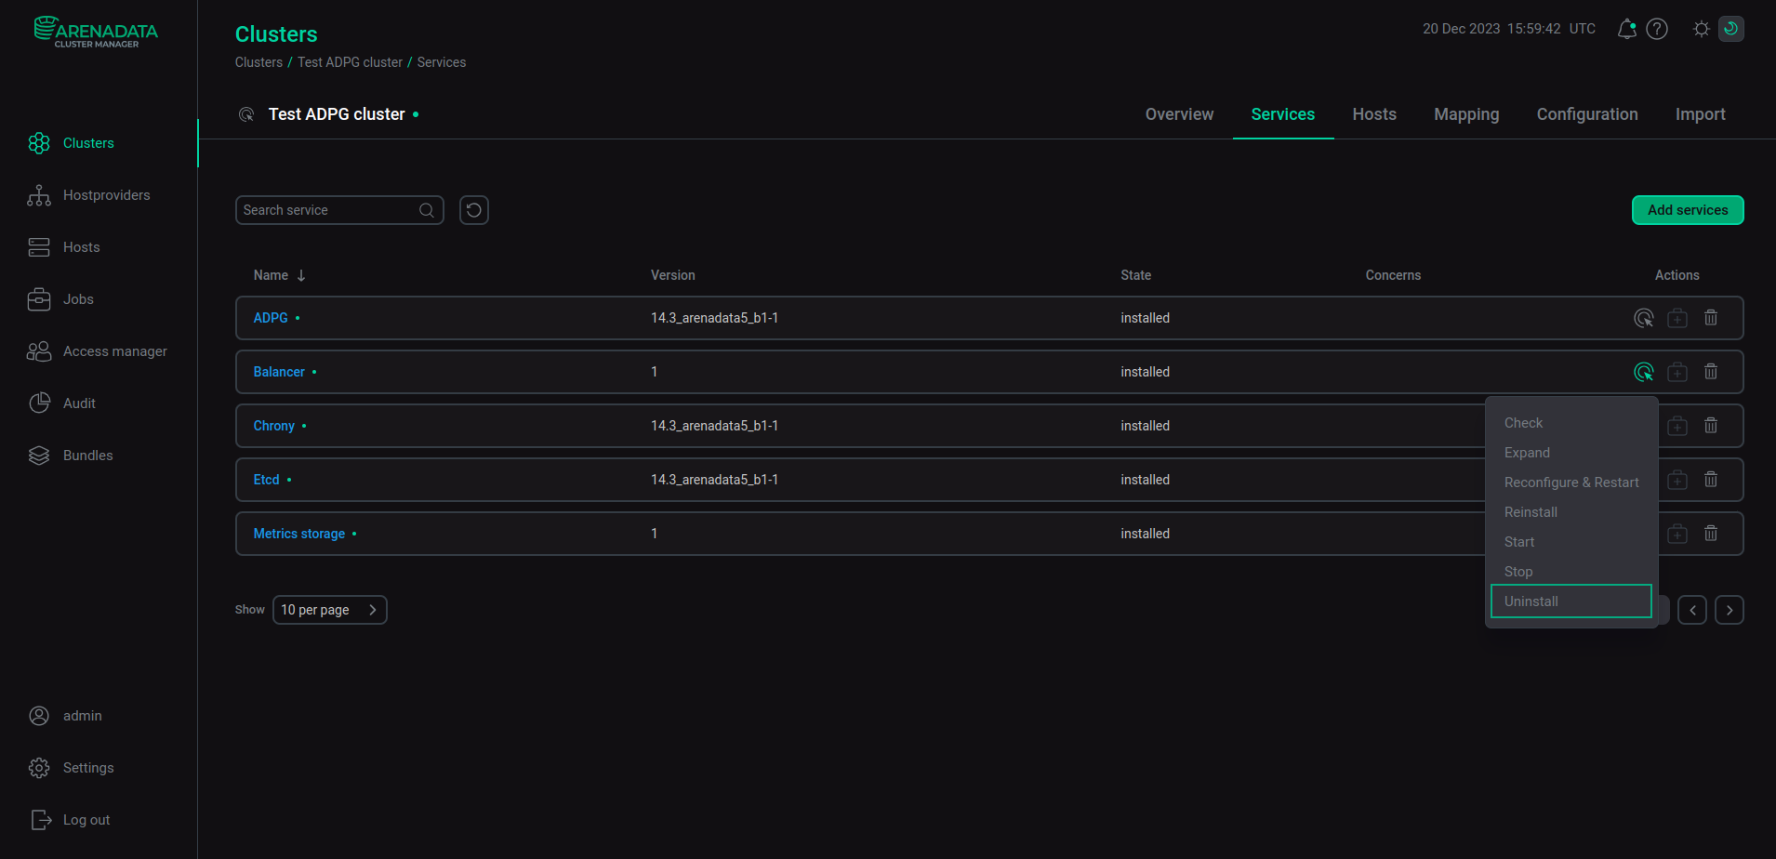This screenshot has width=1776, height=859.
Task: Open the help question-mark icon
Action: (1657, 29)
